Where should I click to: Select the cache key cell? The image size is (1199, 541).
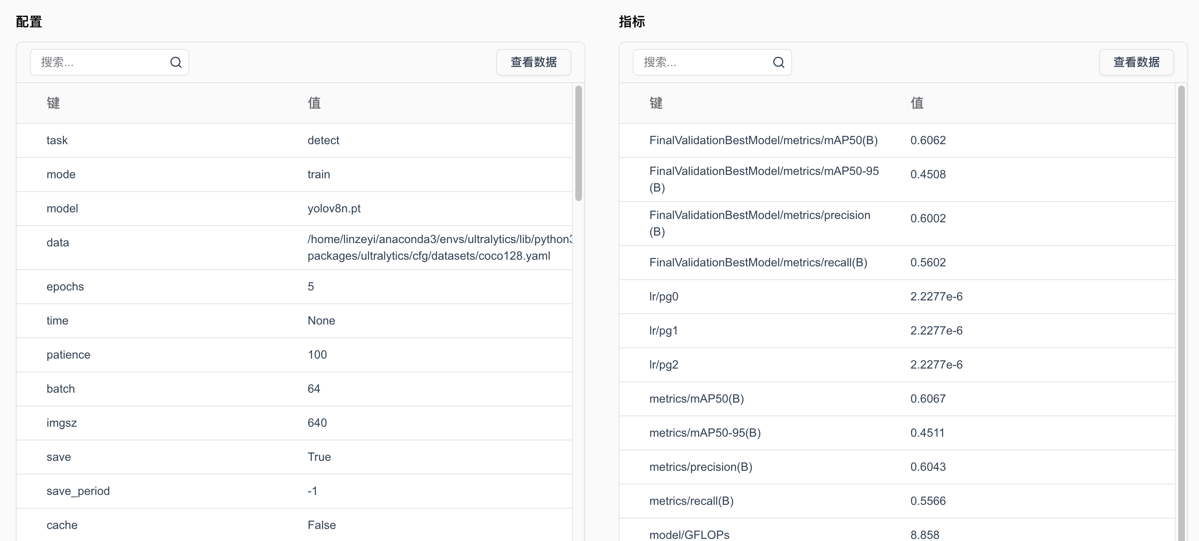click(62, 525)
